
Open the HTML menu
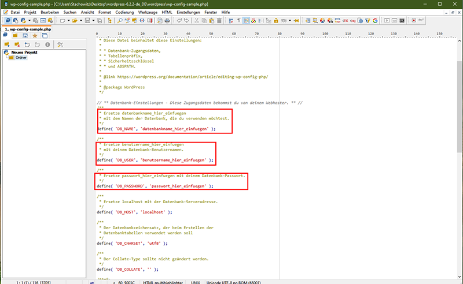point(167,12)
